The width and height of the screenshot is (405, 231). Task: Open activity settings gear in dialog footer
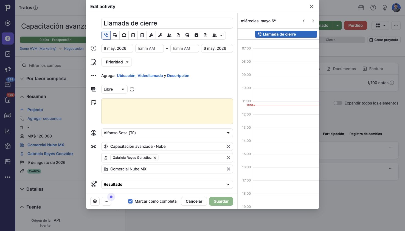point(95,201)
